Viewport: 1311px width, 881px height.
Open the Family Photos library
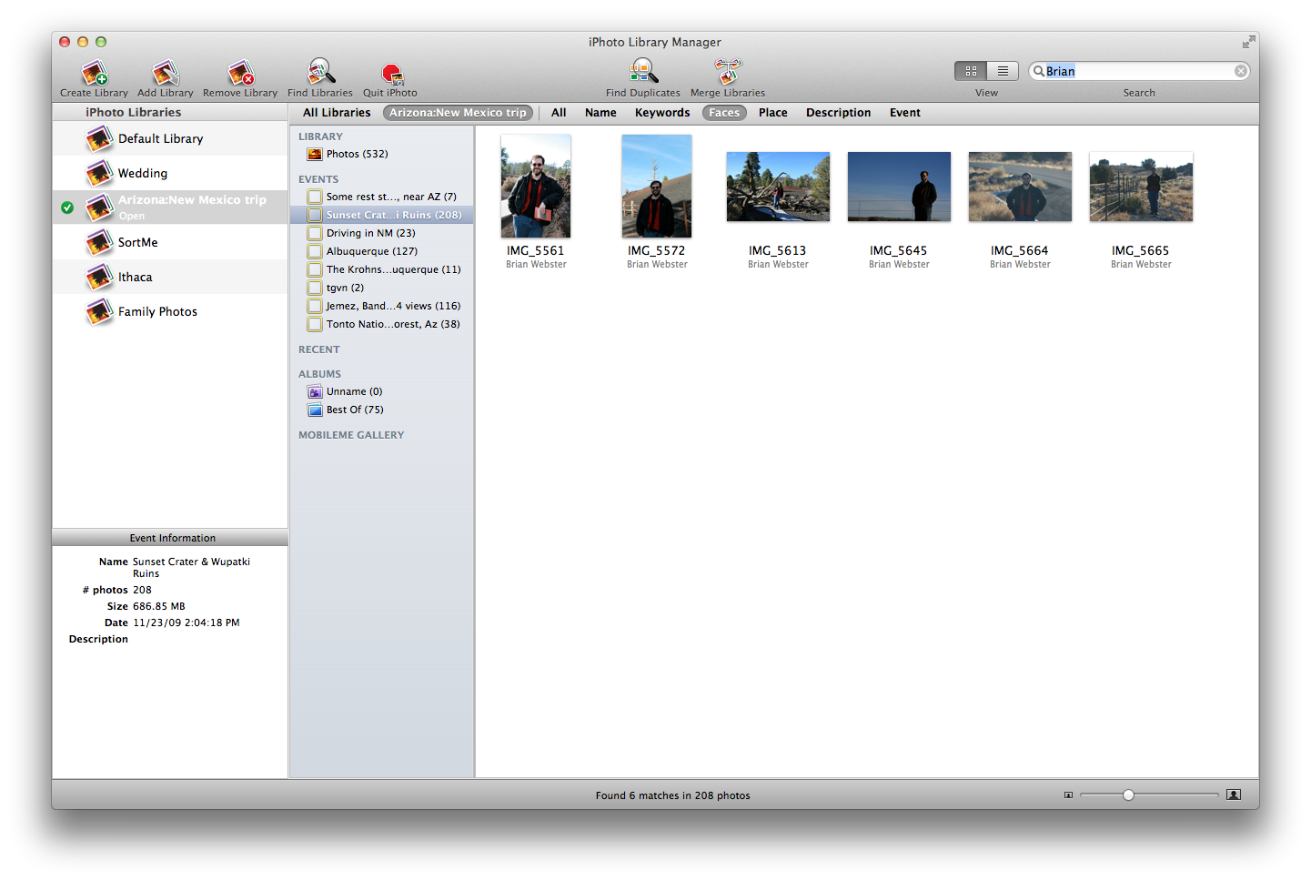(x=157, y=311)
